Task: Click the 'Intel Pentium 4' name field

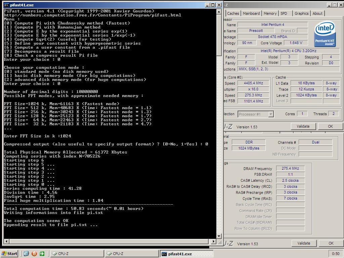Action: [273, 25]
